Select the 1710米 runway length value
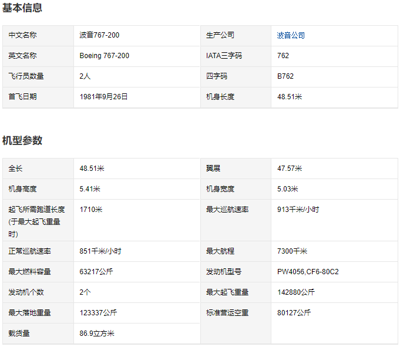Viewport: 400px width, 347px height. [x=91, y=210]
